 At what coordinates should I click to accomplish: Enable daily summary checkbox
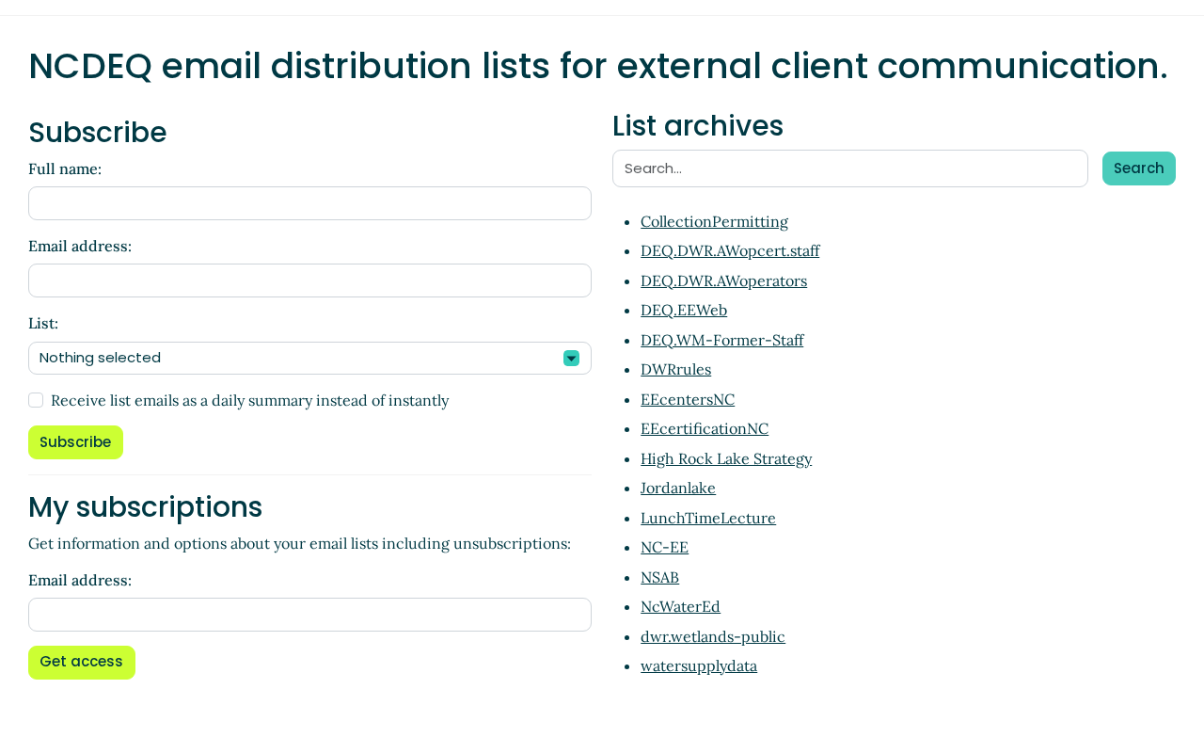tap(36, 400)
